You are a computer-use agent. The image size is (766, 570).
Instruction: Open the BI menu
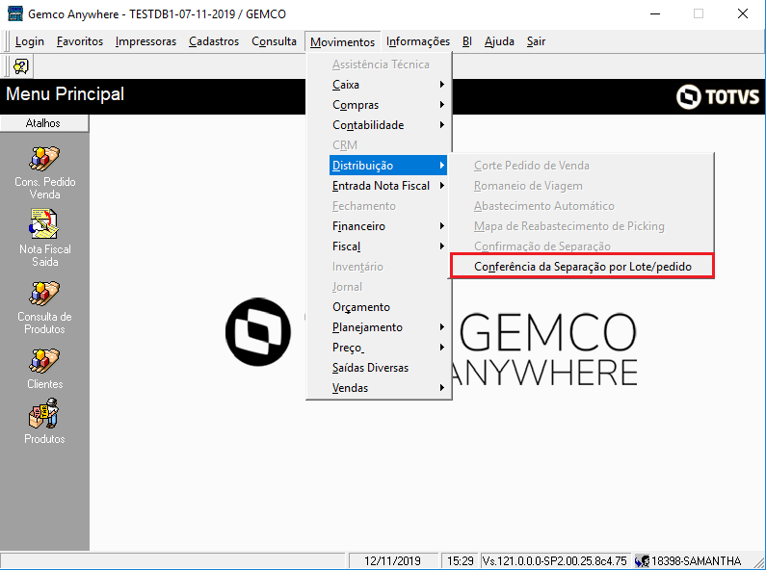pyautogui.click(x=467, y=41)
